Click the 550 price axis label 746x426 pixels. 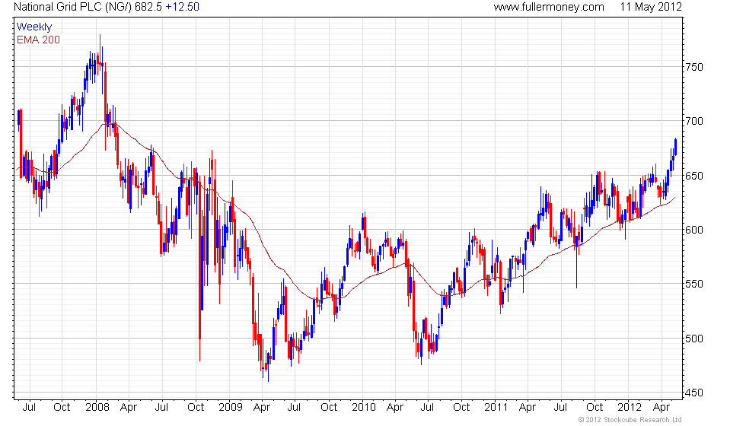point(694,285)
